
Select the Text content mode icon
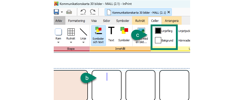111,31
